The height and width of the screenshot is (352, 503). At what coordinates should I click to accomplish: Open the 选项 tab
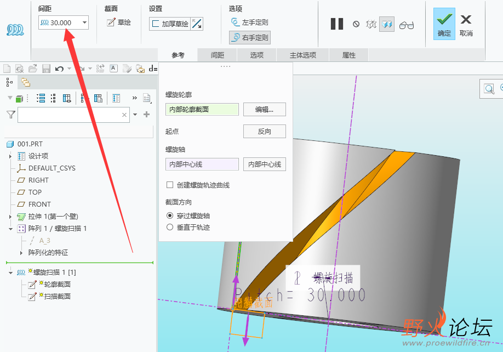256,55
